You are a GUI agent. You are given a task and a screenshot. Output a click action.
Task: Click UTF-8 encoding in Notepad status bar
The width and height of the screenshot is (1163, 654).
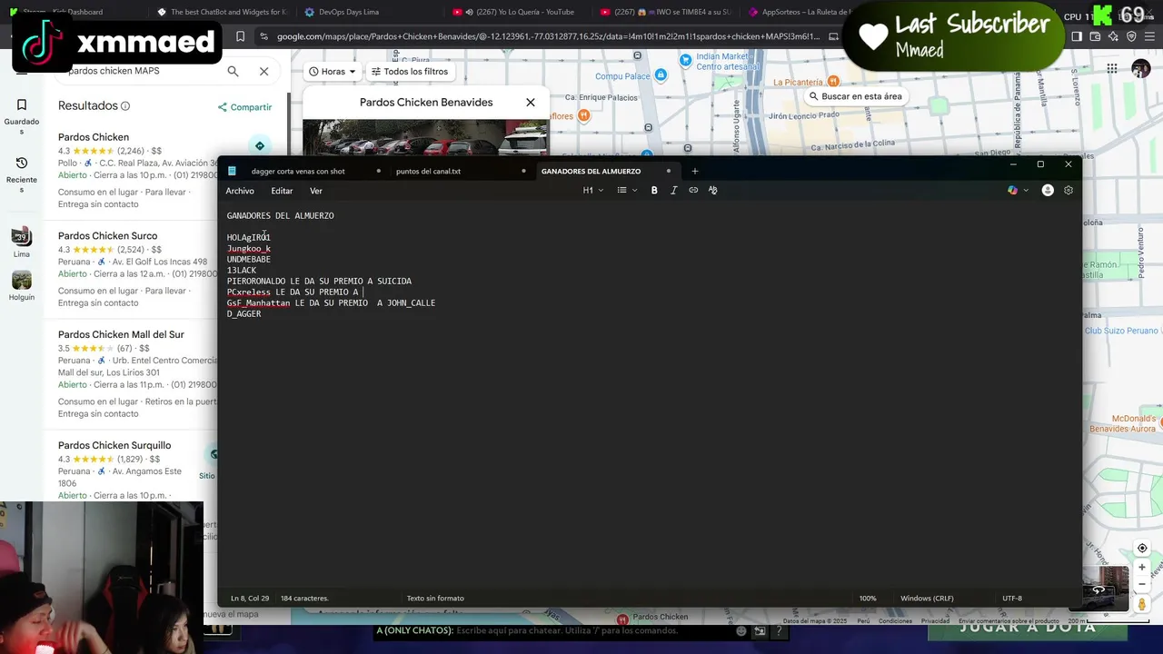[x=1012, y=598]
